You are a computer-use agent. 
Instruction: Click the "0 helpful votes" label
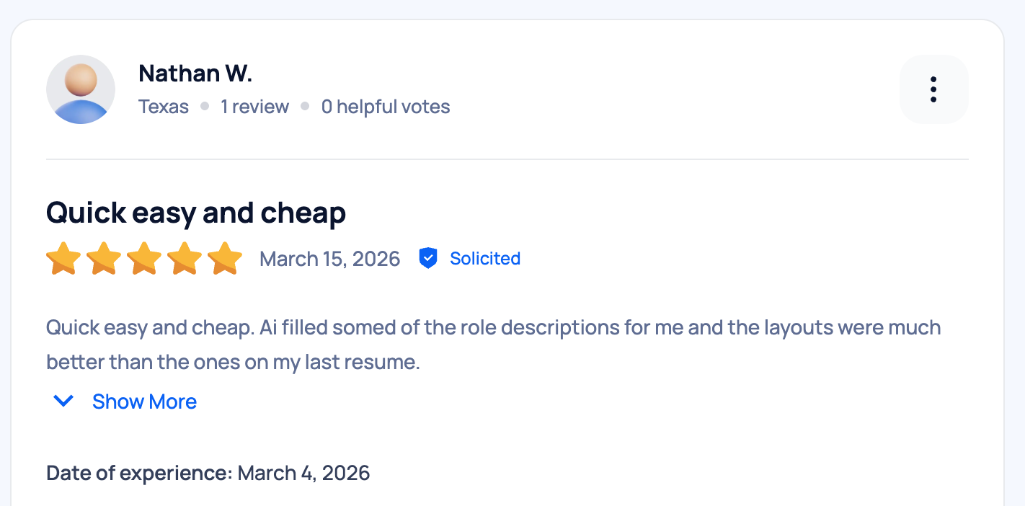click(x=386, y=106)
